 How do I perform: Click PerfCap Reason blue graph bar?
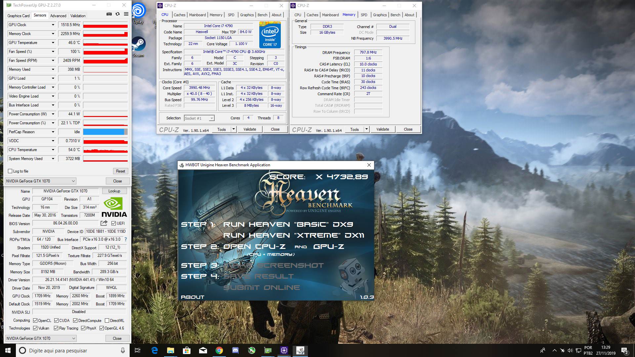click(105, 132)
